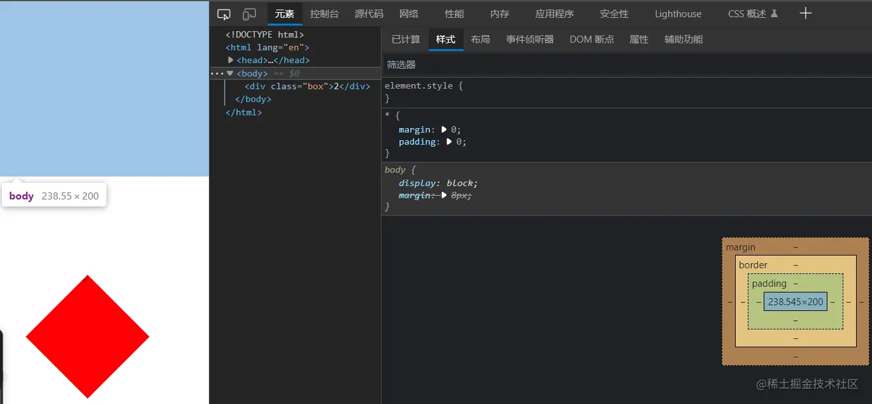Open the 性能 tab

[454, 14]
